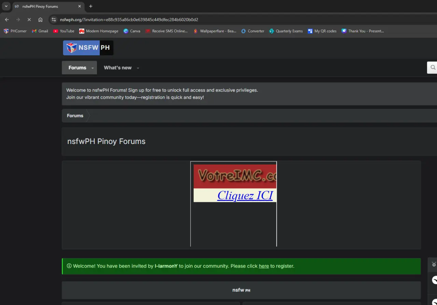Screen dimensions: 437x305
Task: Open the Canva bookmark
Action: point(132,31)
